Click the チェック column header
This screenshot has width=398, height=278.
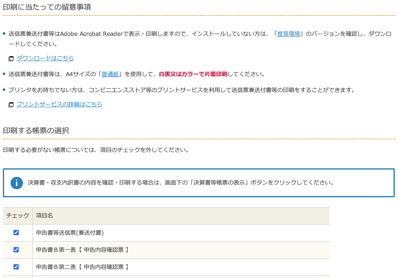[x=18, y=216]
